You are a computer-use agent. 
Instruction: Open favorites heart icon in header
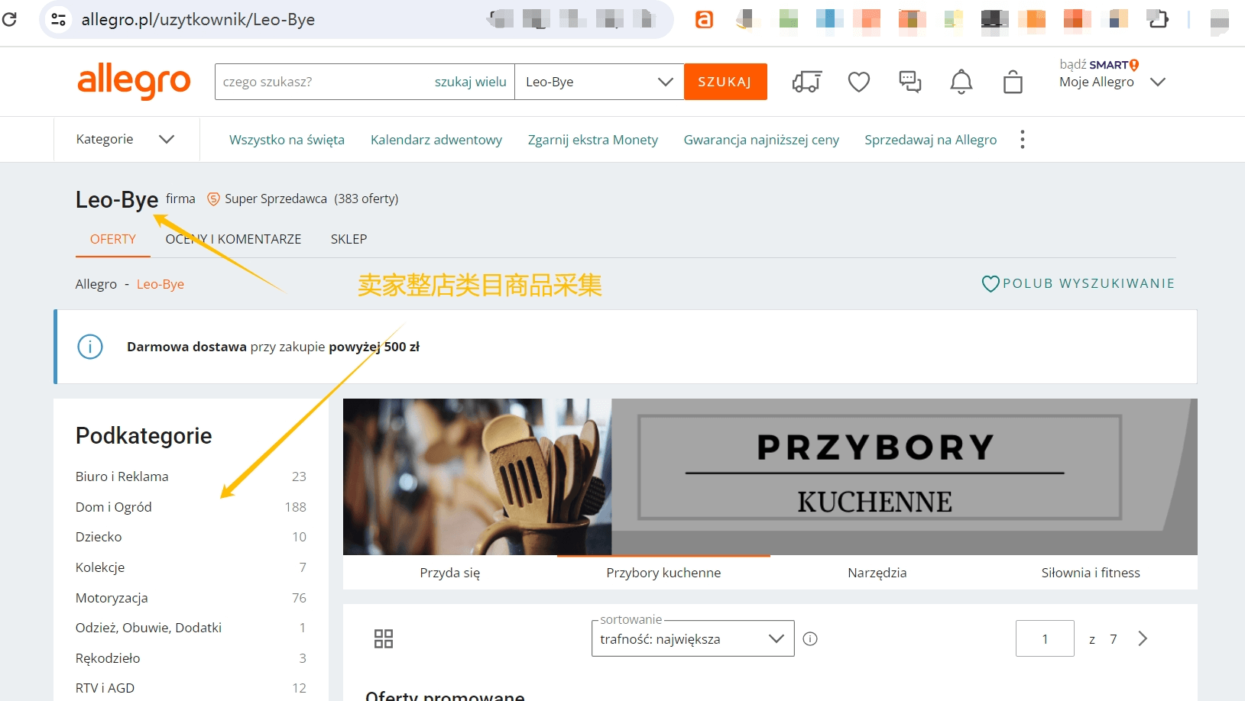[859, 81]
